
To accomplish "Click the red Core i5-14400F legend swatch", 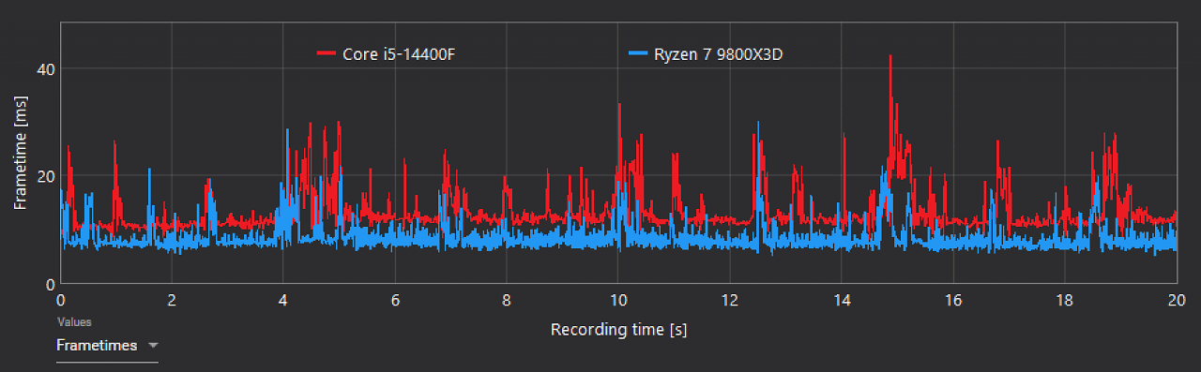I will (x=327, y=54).
